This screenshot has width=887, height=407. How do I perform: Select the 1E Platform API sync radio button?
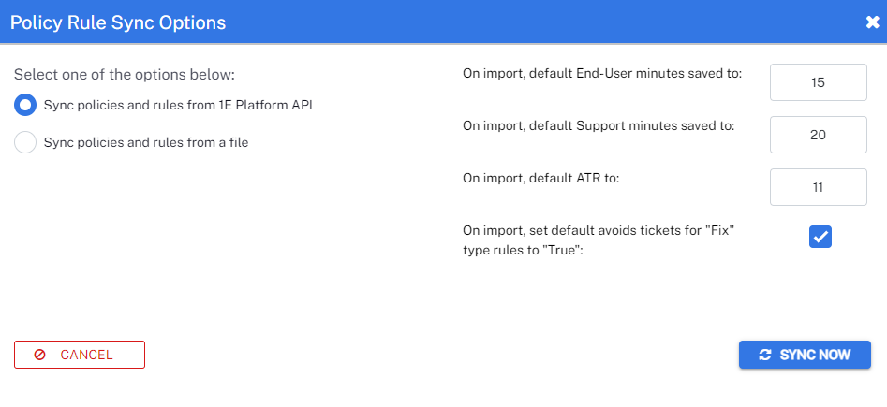click(x=25, y=105)
